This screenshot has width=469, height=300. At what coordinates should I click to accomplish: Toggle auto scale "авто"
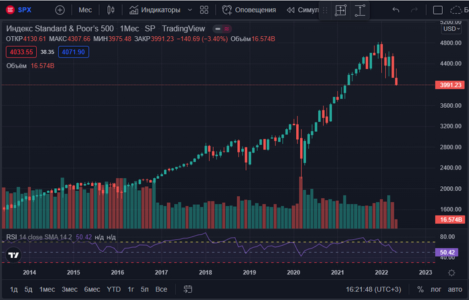coord(456,289)
